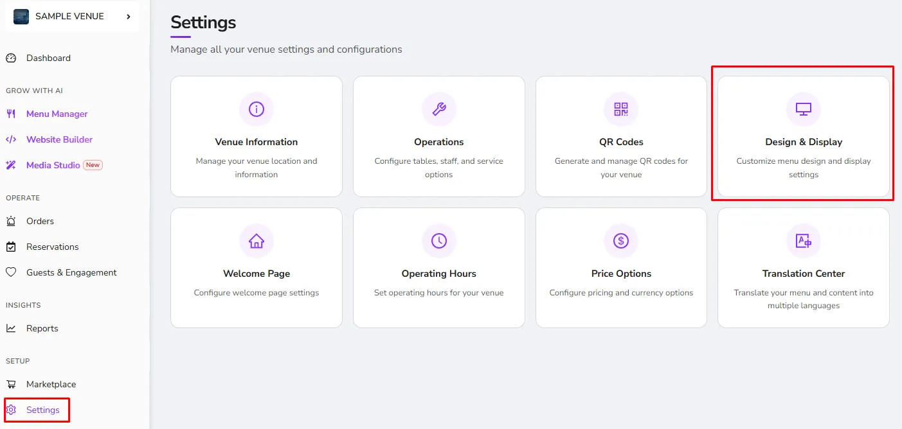
Task: Click the Translation Center language icon
Action: (804, 241)
